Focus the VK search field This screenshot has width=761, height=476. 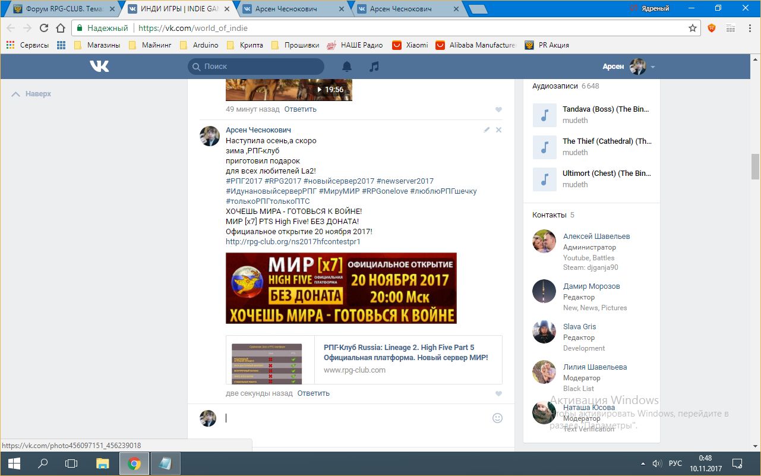(256, 67)
